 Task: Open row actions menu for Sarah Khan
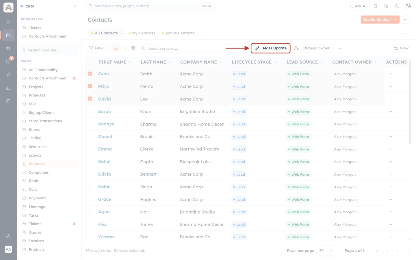390,112
